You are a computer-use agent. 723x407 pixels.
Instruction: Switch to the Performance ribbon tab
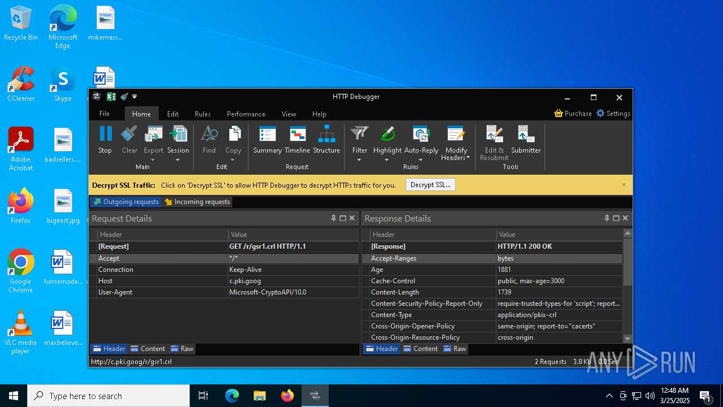(x=246, y=114)
